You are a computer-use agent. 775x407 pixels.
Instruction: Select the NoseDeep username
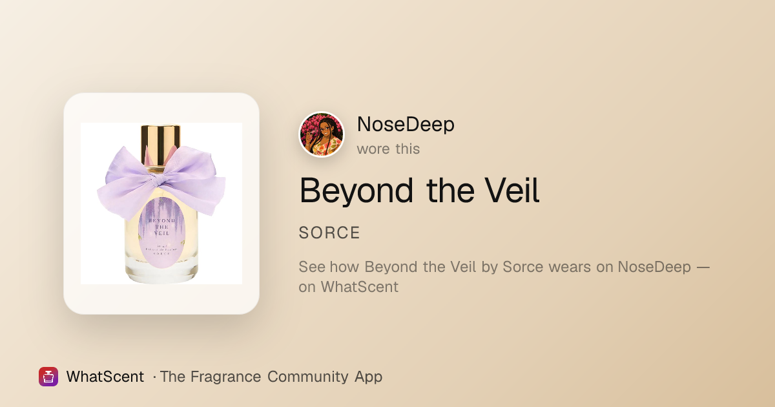click(406, 125)
